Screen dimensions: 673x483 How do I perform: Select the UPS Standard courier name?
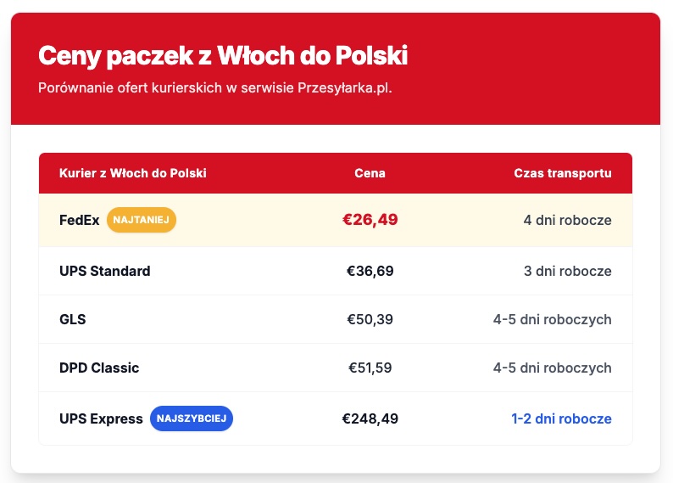105,271
